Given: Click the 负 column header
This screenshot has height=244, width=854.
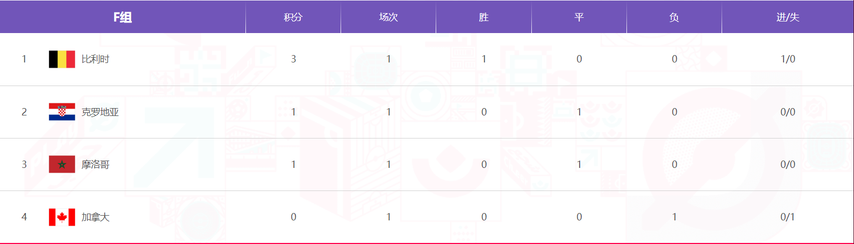Looking at the screenshot, I should [674, 17].
